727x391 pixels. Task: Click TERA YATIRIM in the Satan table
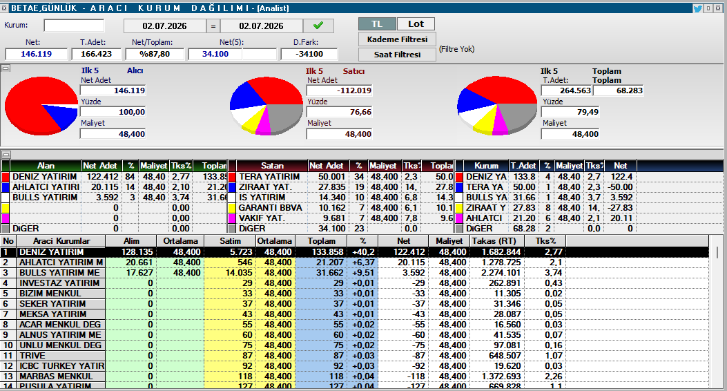point(269,177)
